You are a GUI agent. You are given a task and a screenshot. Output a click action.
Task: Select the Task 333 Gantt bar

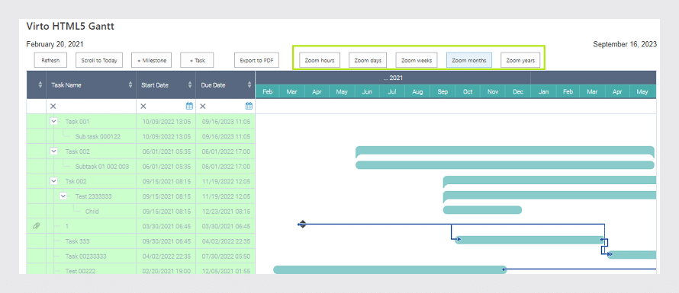(x=529, y=240)
